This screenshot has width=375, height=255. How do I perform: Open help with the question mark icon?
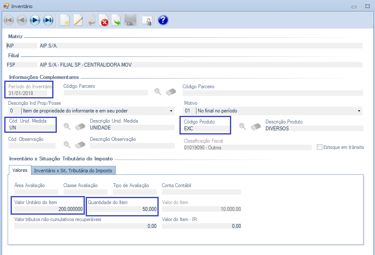[x=163, y=20]
